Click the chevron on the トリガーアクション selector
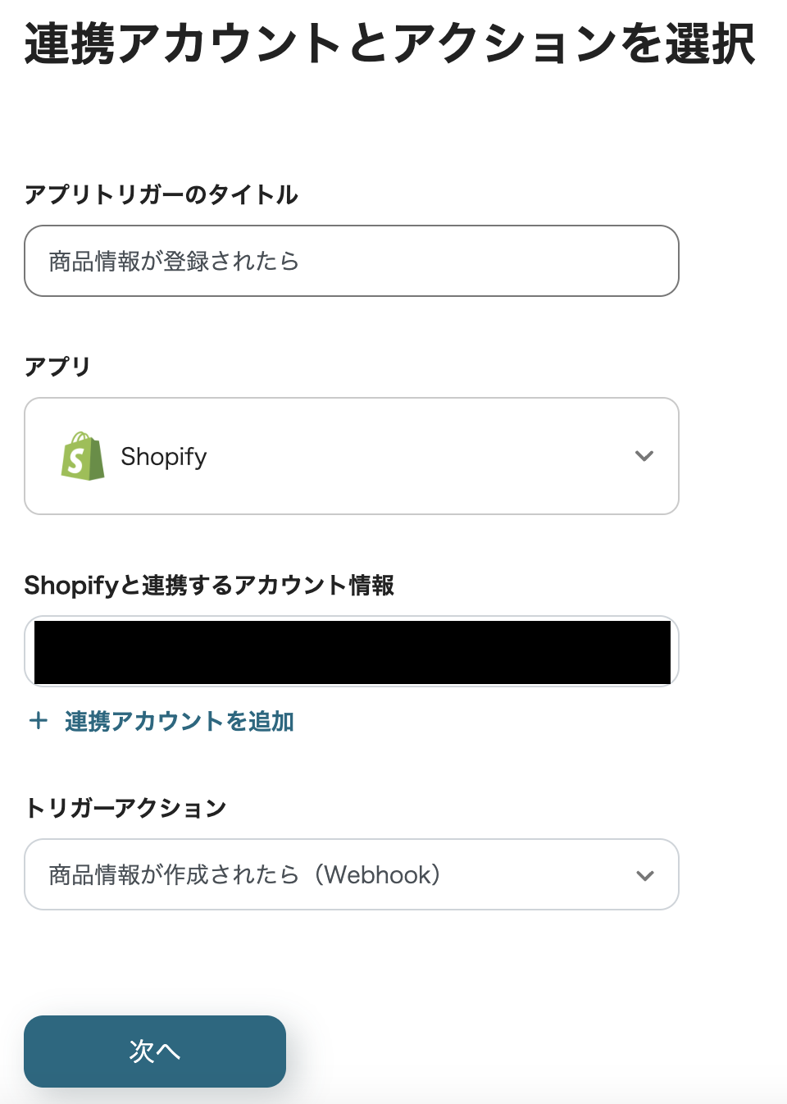The width and height of the screenshot is (787, 1104). click(644, 874)
